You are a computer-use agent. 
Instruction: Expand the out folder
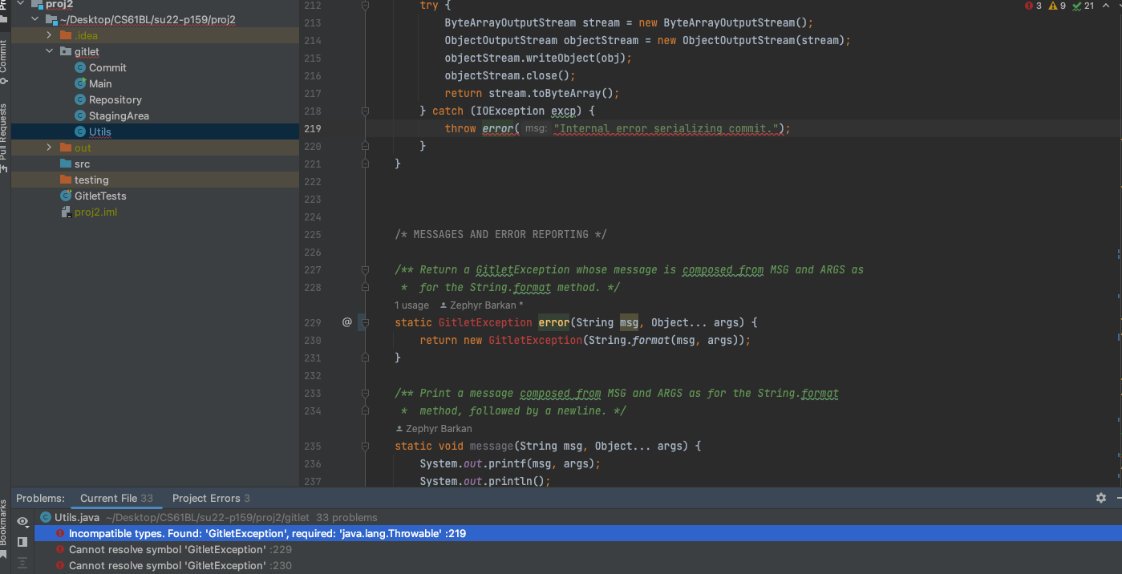tap(49, 148)
